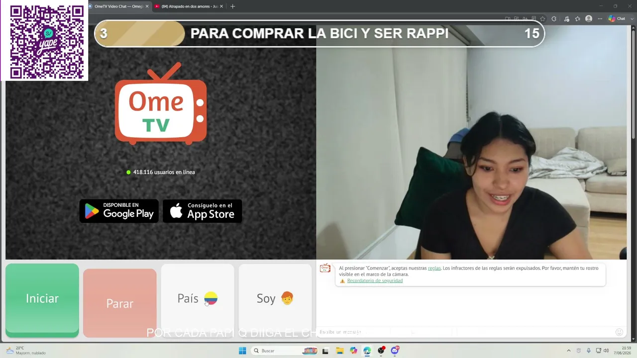Open OBS Studio from the taskbar
637x358 pixels.
(381, 351)
